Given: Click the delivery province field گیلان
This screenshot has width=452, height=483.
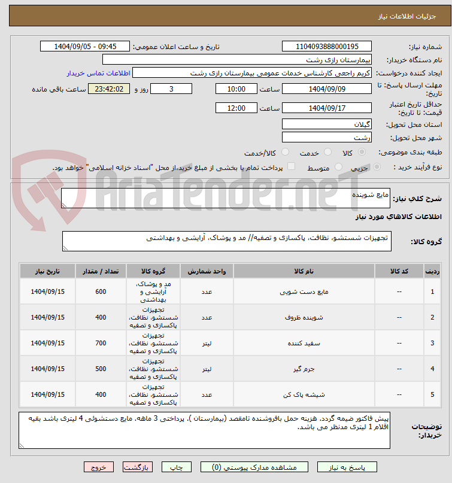Looking at the screenshot, I should (327, 124).
